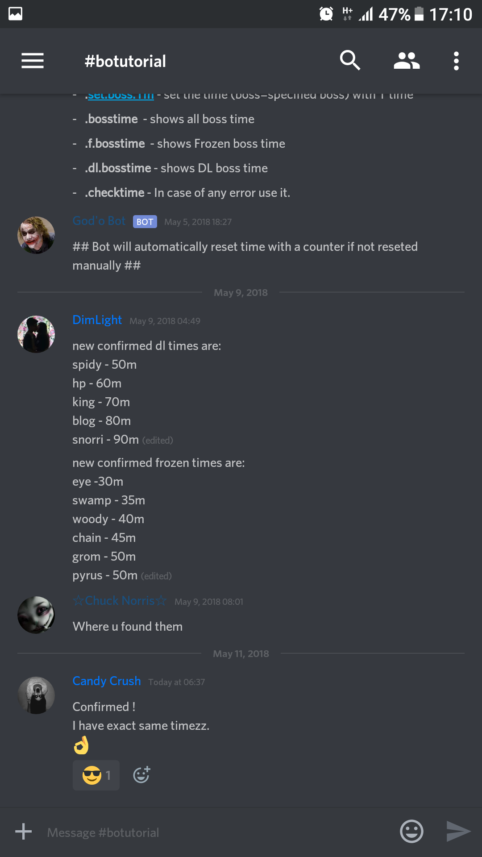
Task: Show the member list icon
Action: click(407, 61)
